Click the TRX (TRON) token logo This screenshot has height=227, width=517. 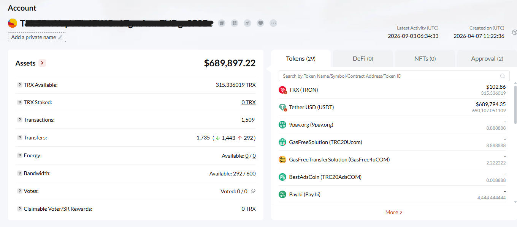click(x=282, y=90)
